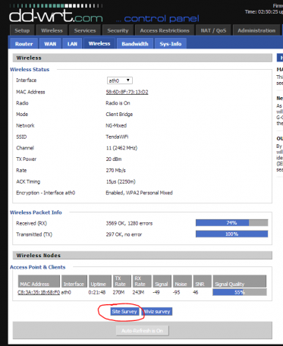Select the Bandwidth sub-tab
This screenshot has height=346, width=283.
(x=135, y=43)
